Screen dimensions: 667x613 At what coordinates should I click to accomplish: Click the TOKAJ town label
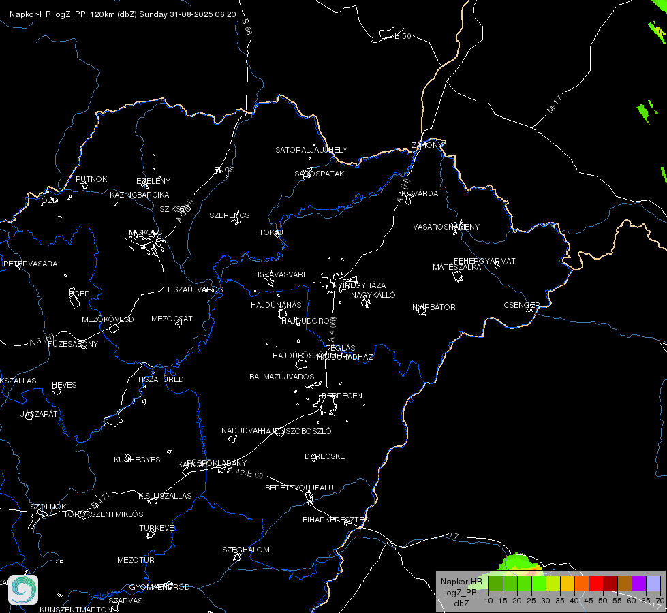tap(271, 232)
